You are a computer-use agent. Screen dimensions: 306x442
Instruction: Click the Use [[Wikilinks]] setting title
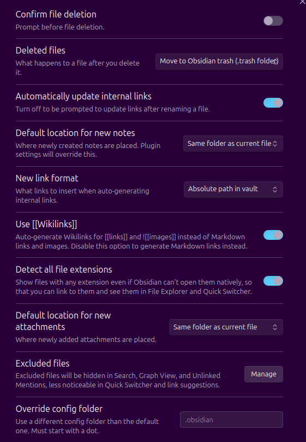click(46, 224)
